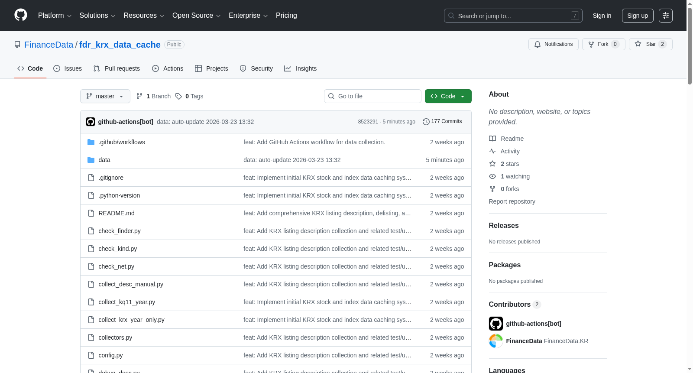Image resolution: width=693 pixels, height=373 pixels.
Task: Click the branch icon beside 1 Branch
Action: 139,96
